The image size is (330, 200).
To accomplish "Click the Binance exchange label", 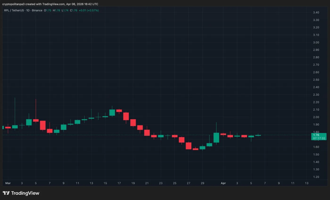I will [x=37, y=10].
